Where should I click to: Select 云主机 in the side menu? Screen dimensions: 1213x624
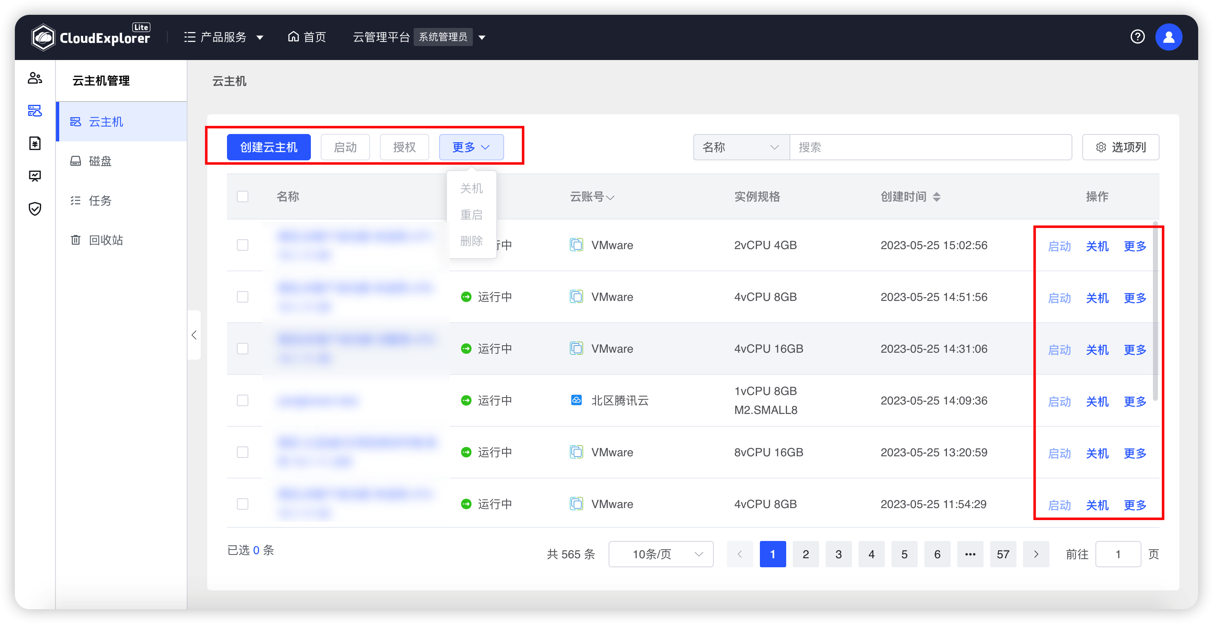pos(122,122)
